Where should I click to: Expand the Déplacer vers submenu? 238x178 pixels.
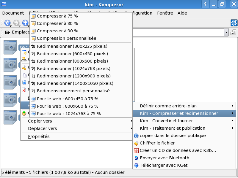[76, 128]
